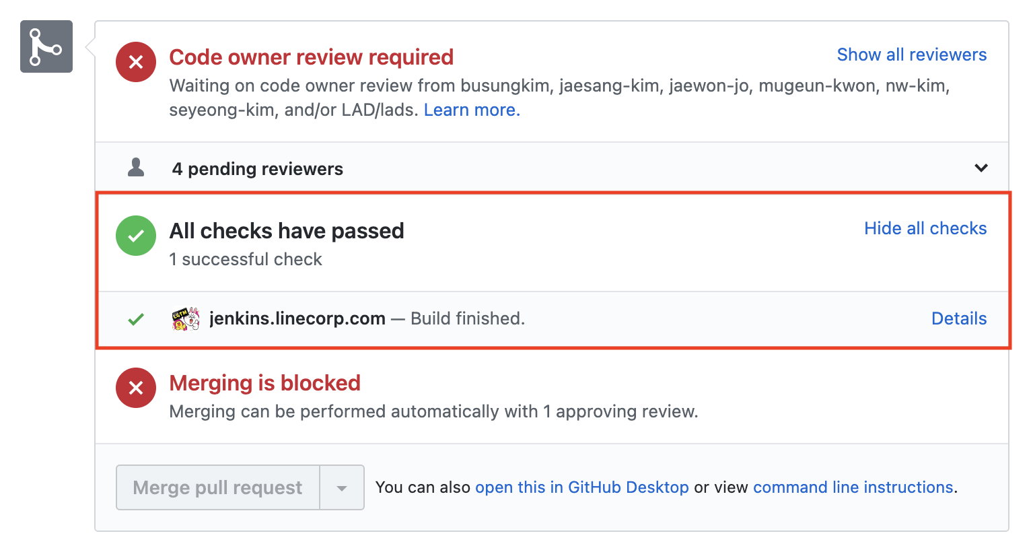This screenshot has width=1031, height=548.
Task: Click the jenkins.linecorp.com avatar image
Action: (186, 318)
